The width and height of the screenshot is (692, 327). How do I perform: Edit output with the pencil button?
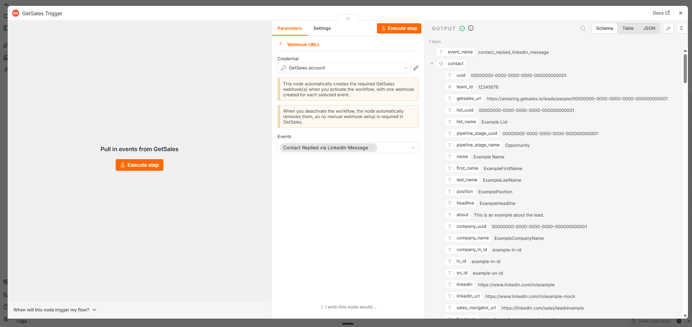pos(668,28)
